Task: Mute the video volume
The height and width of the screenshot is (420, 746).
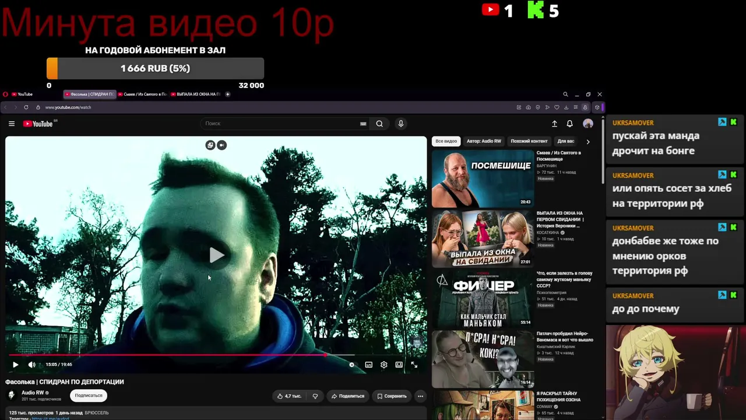Action: click(x=32, y=365)
